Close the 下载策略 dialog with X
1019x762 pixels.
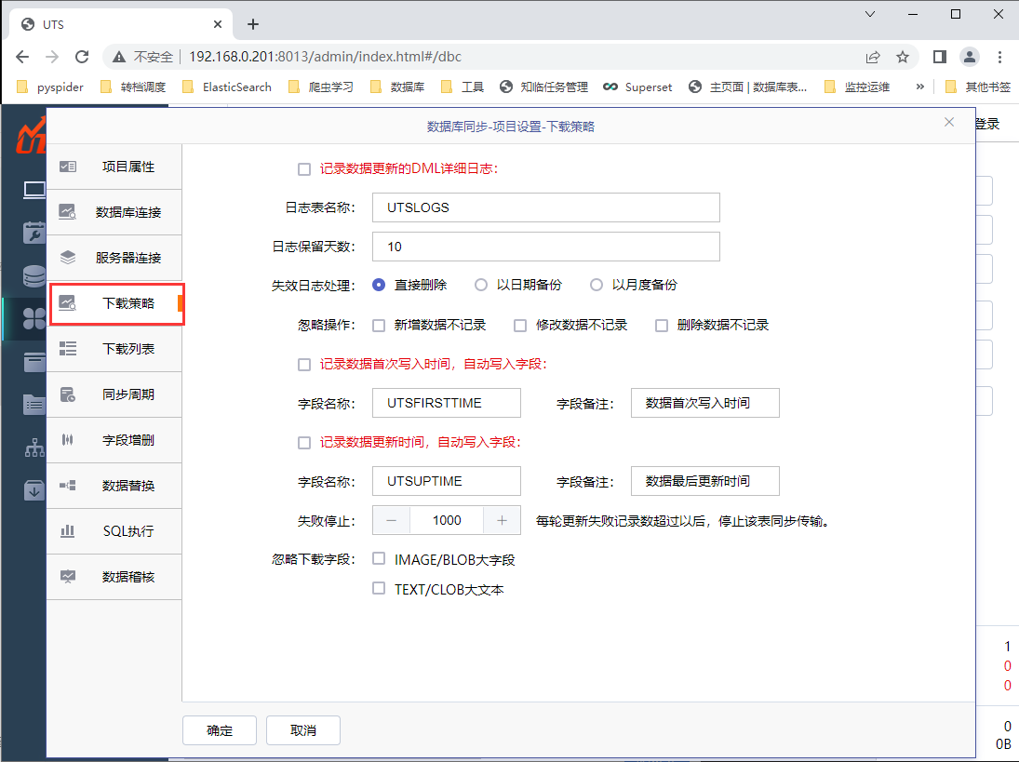click(x=949, y=122)
